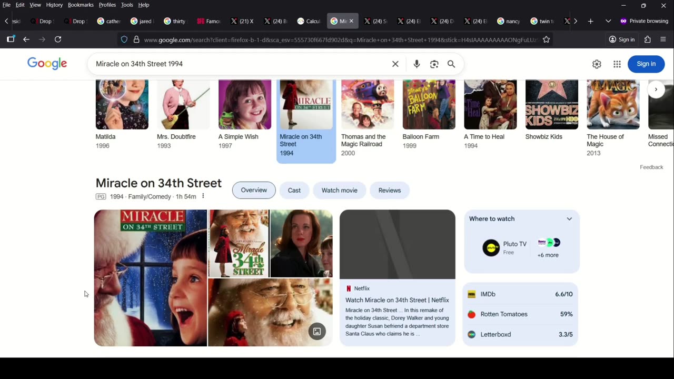Click the Private browsing indicator
This screenshot has height=379, width=674.
pyautogui.click(x=644, y=21)
